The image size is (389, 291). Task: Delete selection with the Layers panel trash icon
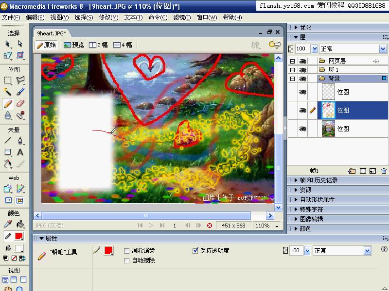(384, 171)
